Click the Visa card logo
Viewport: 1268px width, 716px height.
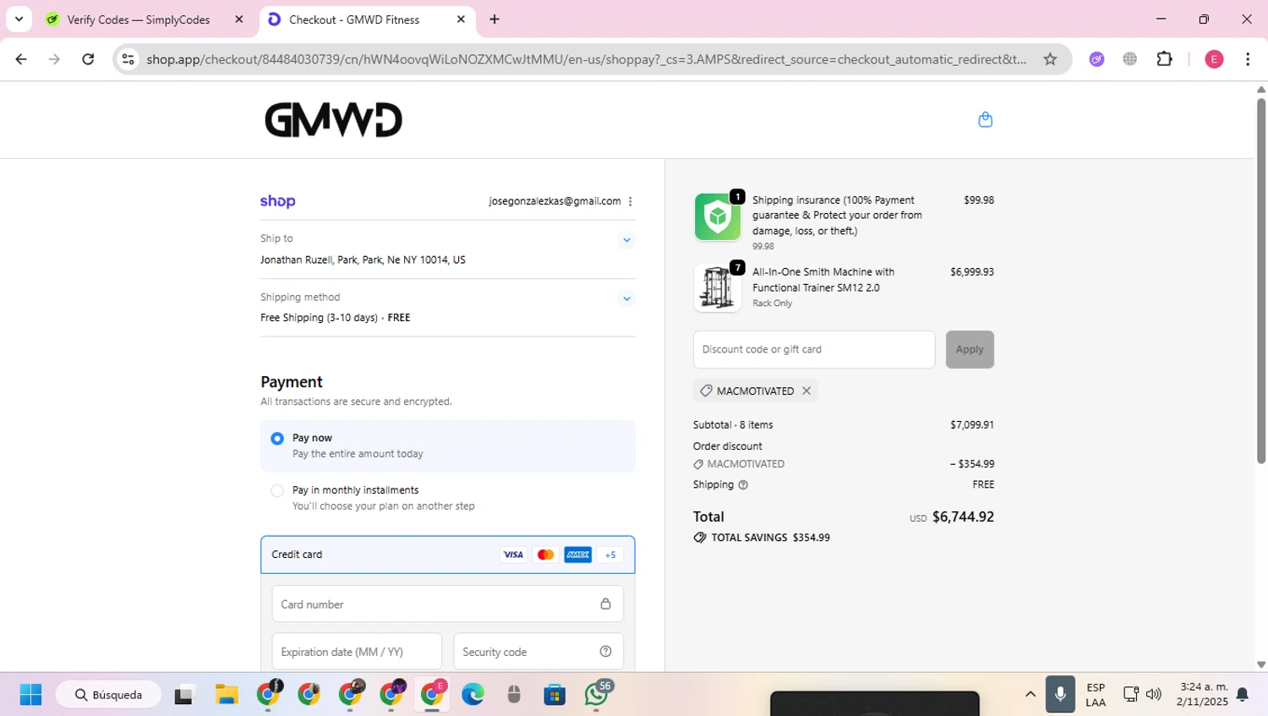(513, 555)
